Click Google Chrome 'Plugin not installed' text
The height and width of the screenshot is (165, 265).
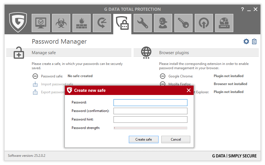click(228, 76)
